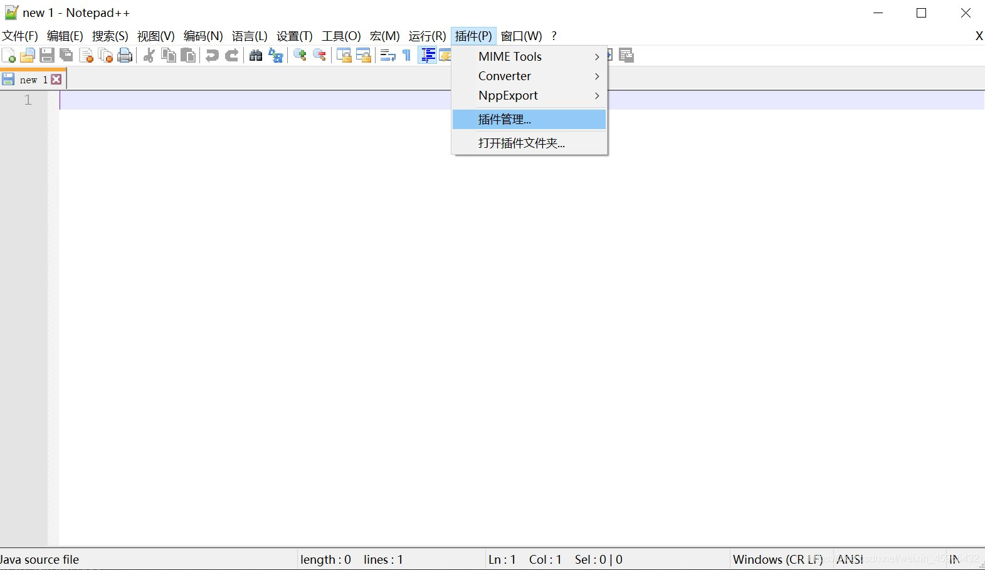Open the 编辑(E) menu
Screen dimensions: 985x570
[x=65, y=36]
